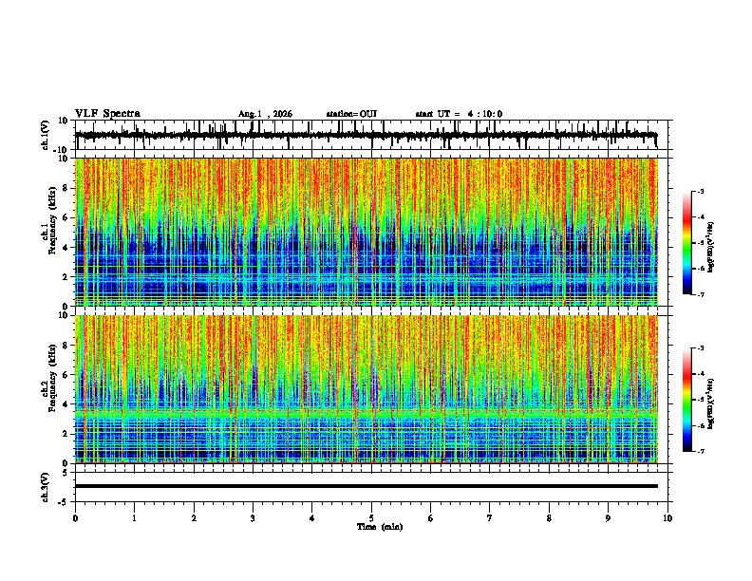Click the log(PSD) label beside ch.1 colorbar
The image size is (752, 581).
click(711, 248)
